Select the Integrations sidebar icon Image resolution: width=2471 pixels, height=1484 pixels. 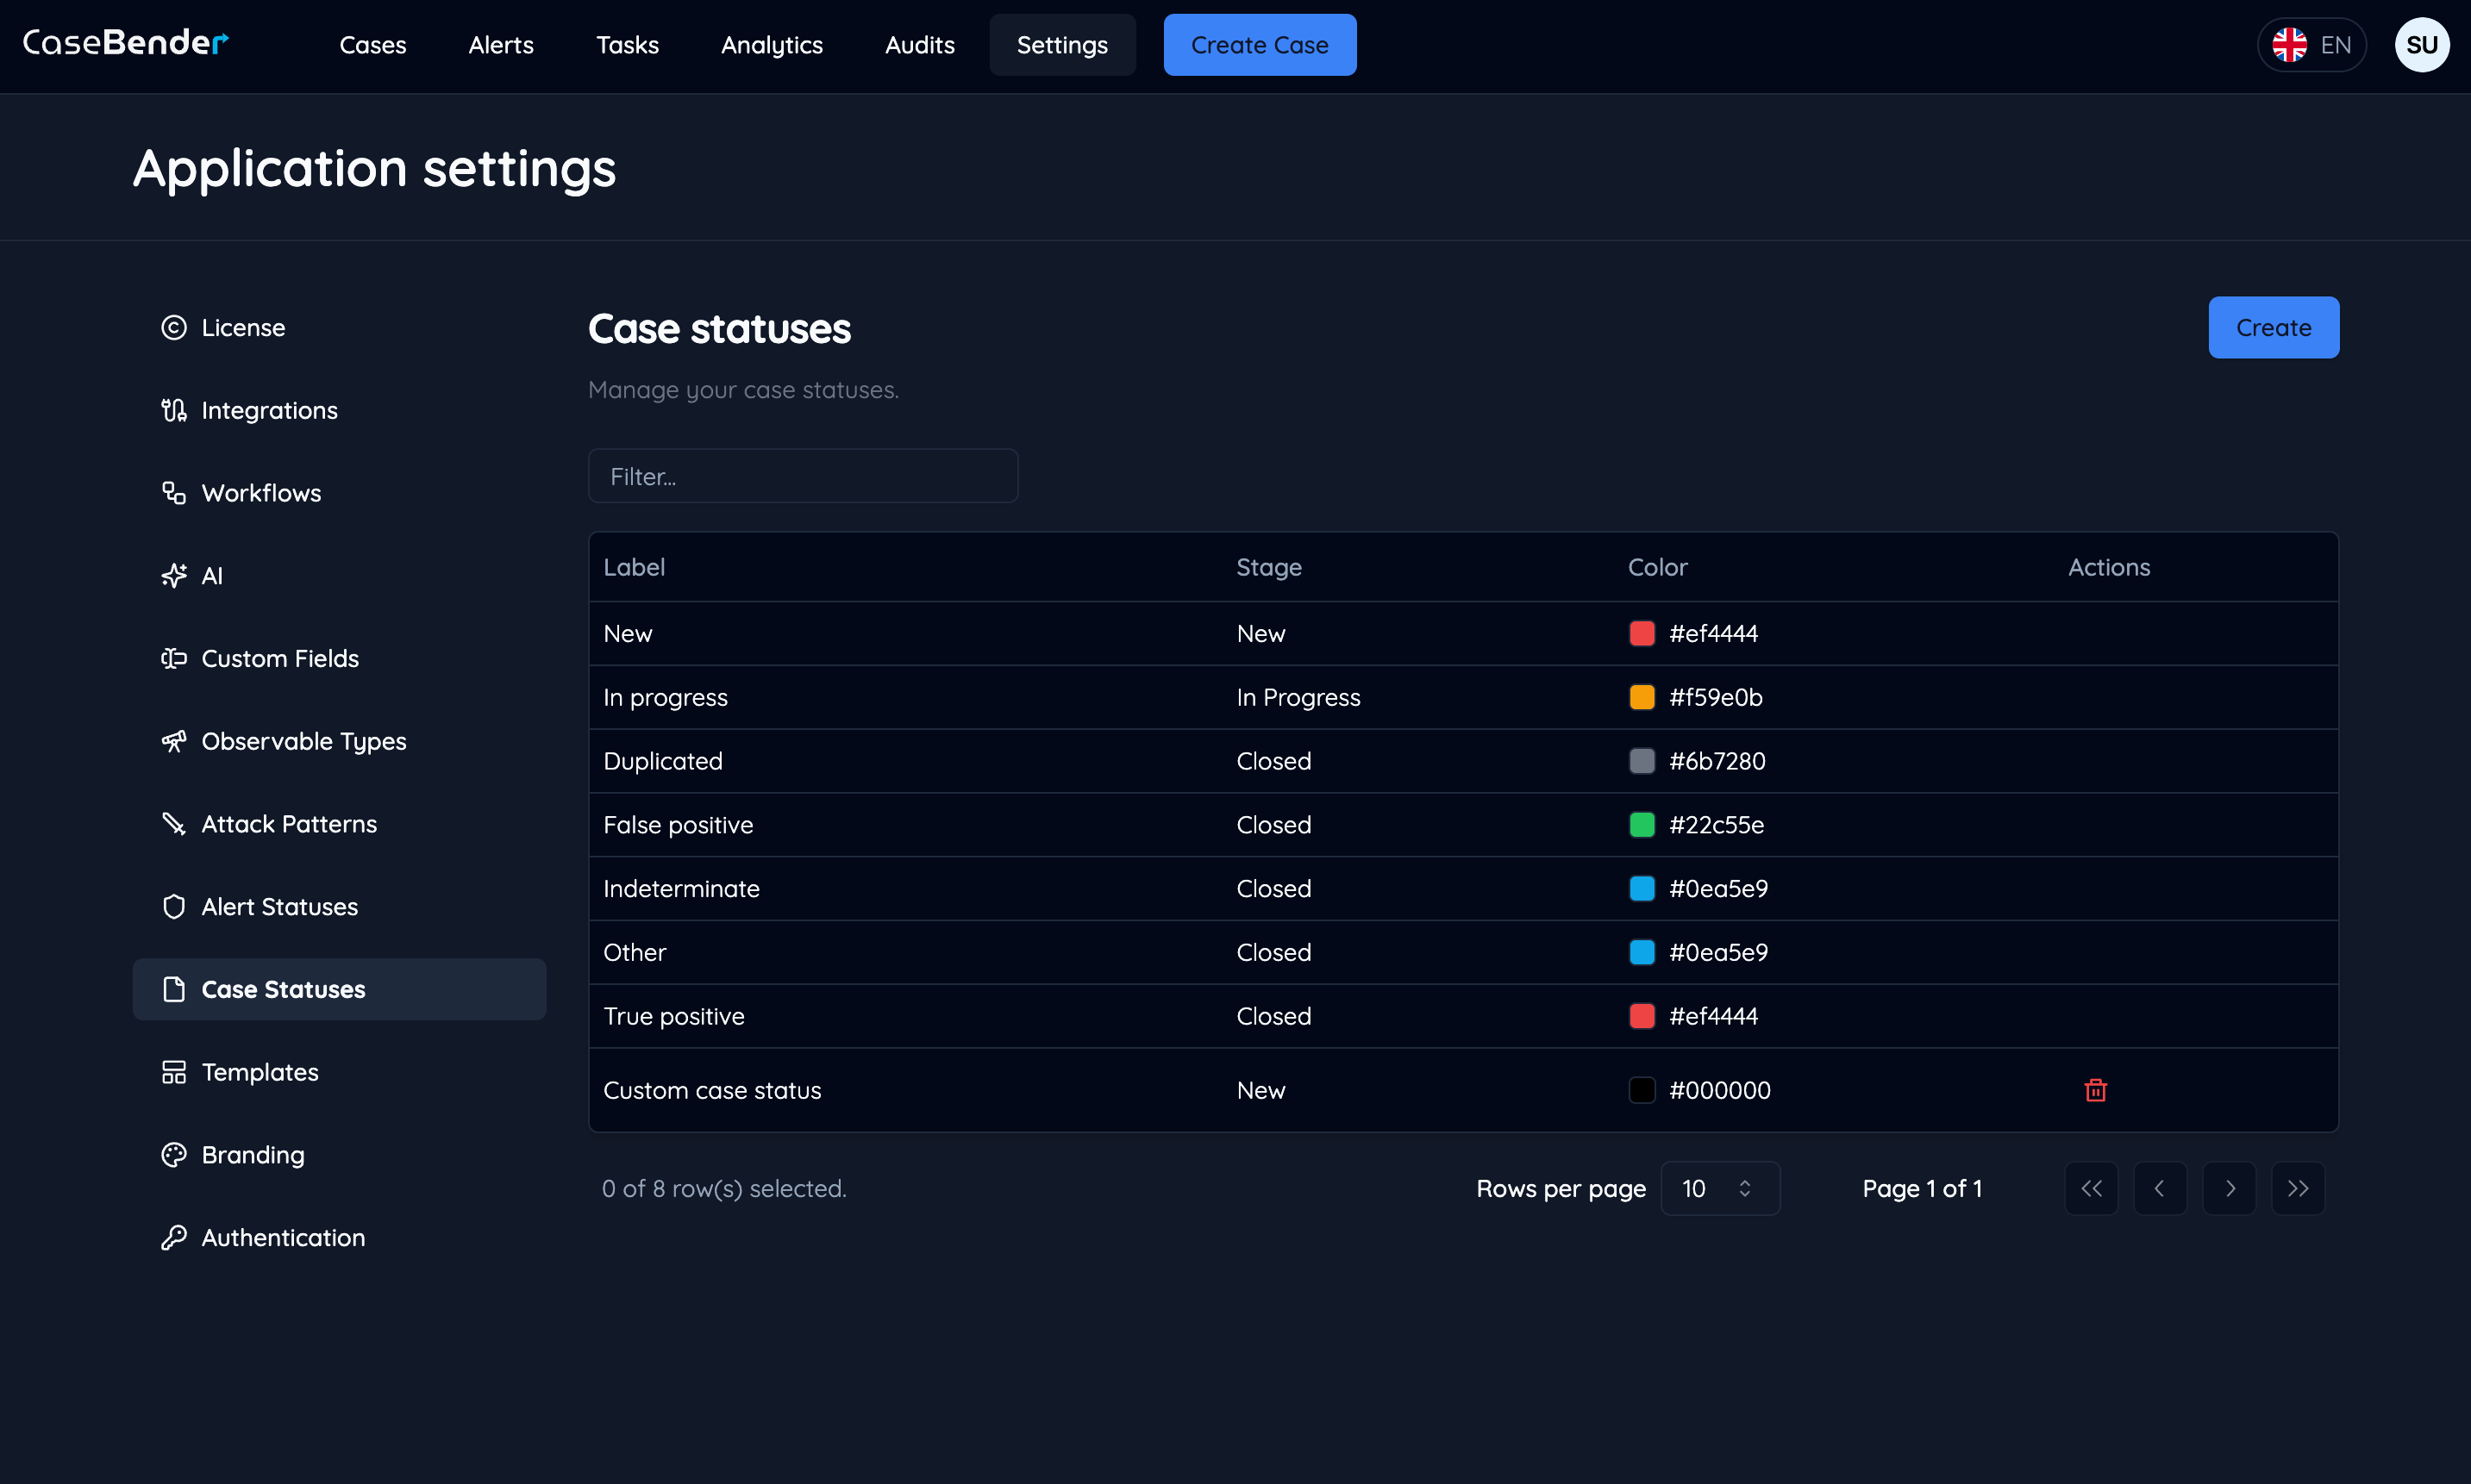173,410
